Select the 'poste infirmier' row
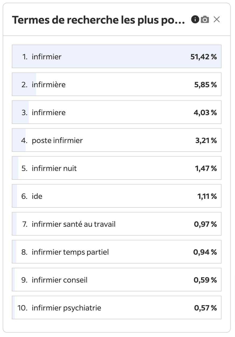 tap(117, 140)
